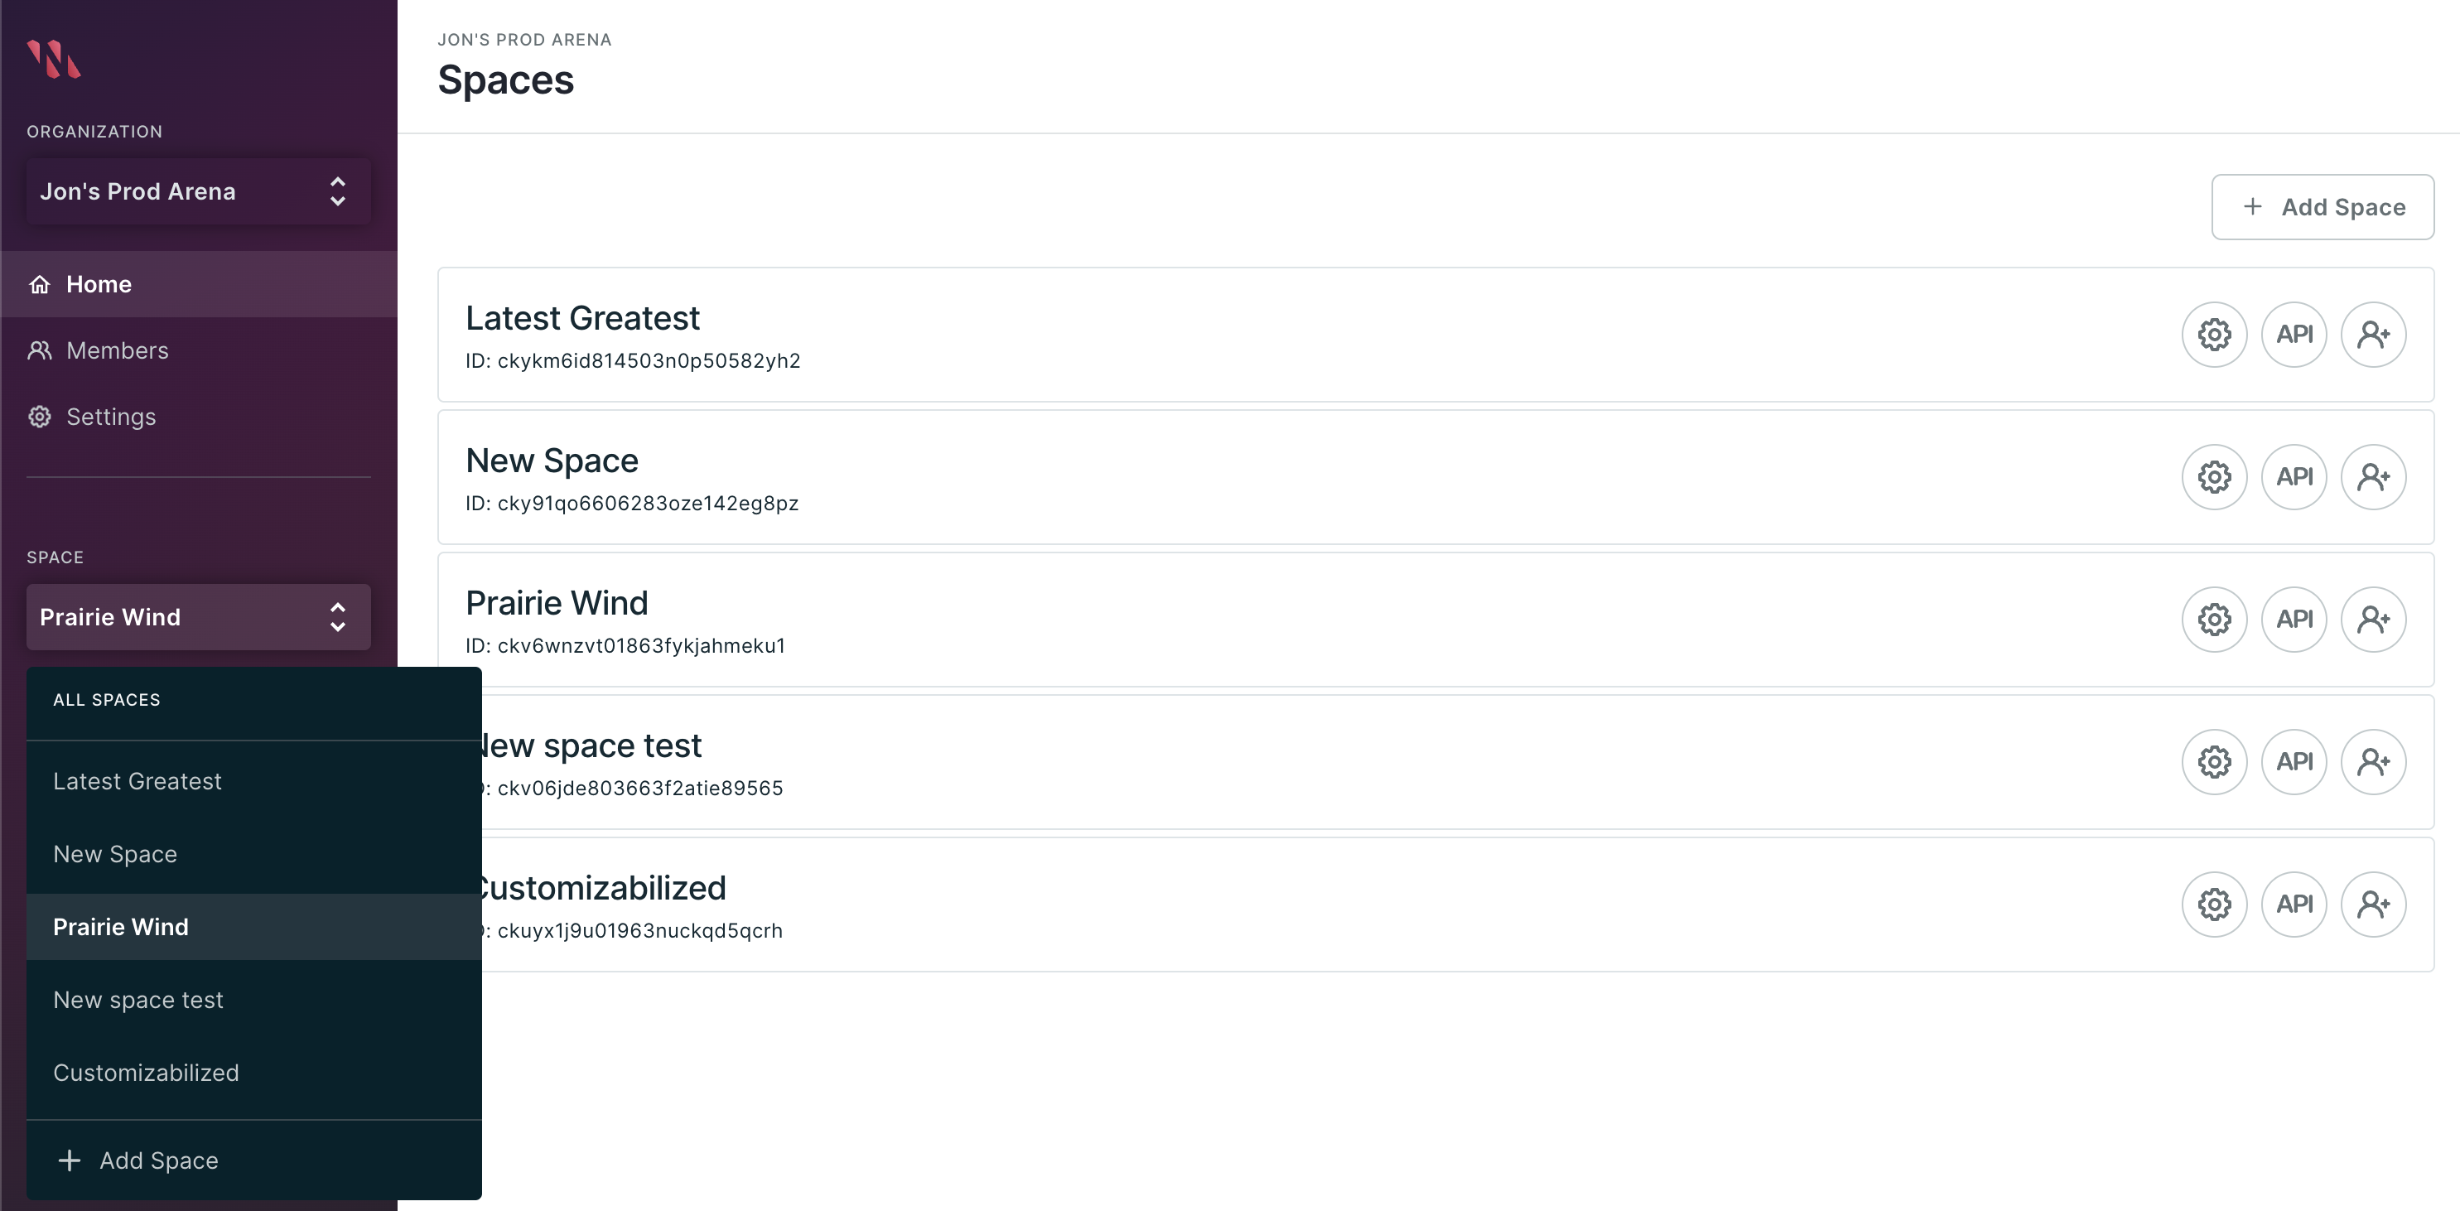Open settings gear for Latest Greatest space
The image size is (2460, 1211).
pyautogui.click(x=2214, y=335)
